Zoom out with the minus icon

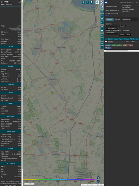98,181
